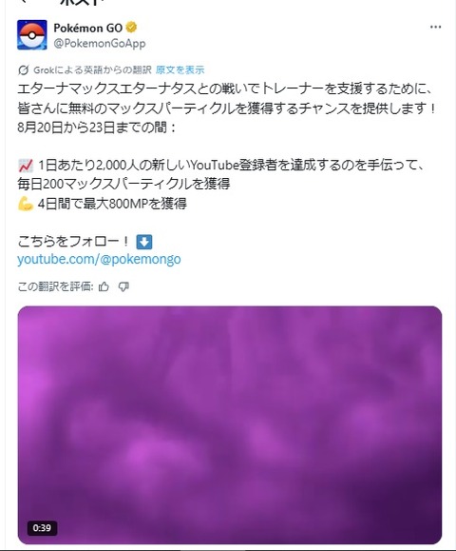Rate the translation with thumbs up

[104, 287]
